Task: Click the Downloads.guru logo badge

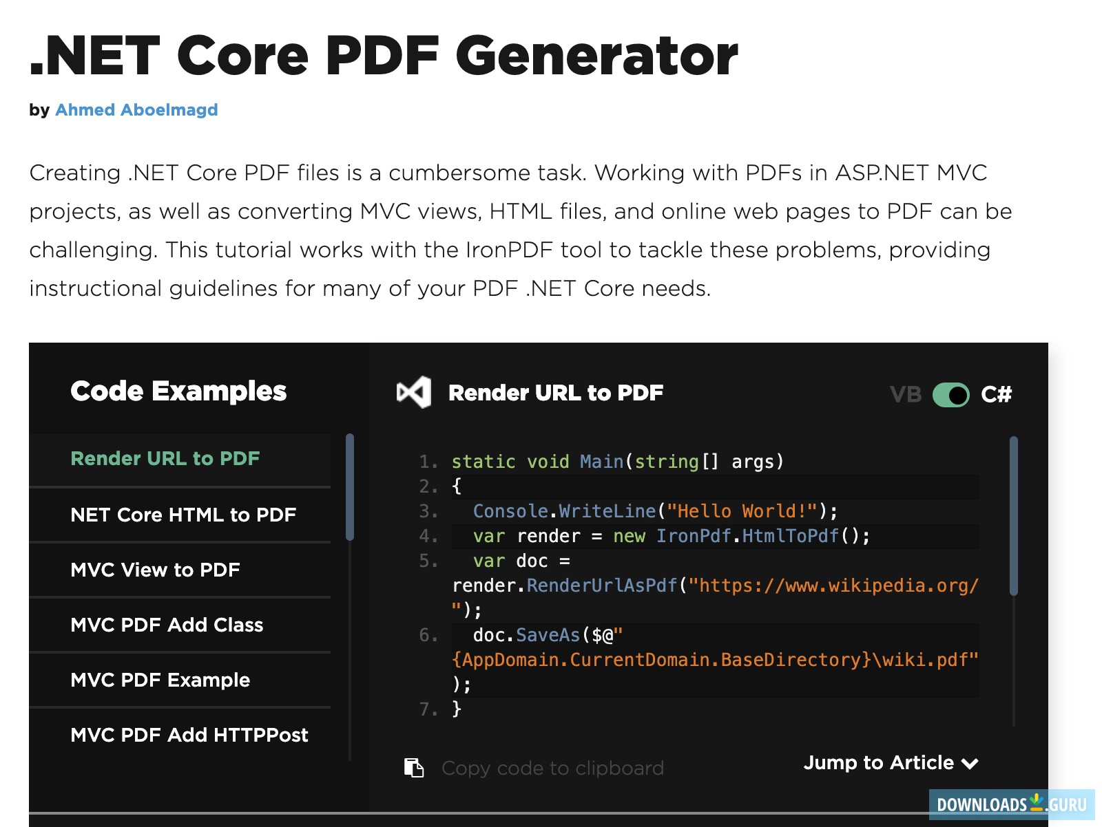Action: pos(1014,803)
